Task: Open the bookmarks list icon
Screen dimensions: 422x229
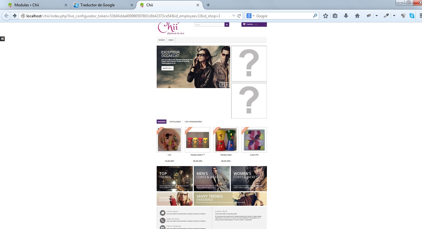Action: point(335,16)
